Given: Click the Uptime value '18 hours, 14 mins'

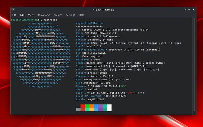Looking at the screenshot, I should point(100,40).
